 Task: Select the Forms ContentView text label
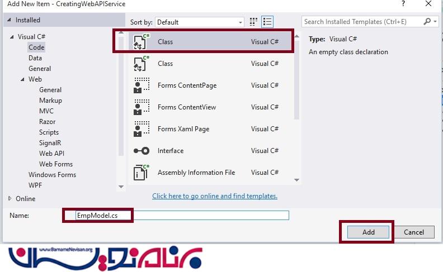coord(187,107)
